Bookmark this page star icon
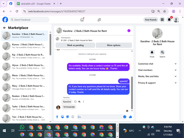This screenshot has height=138, width=184. (x=164, y=11)
